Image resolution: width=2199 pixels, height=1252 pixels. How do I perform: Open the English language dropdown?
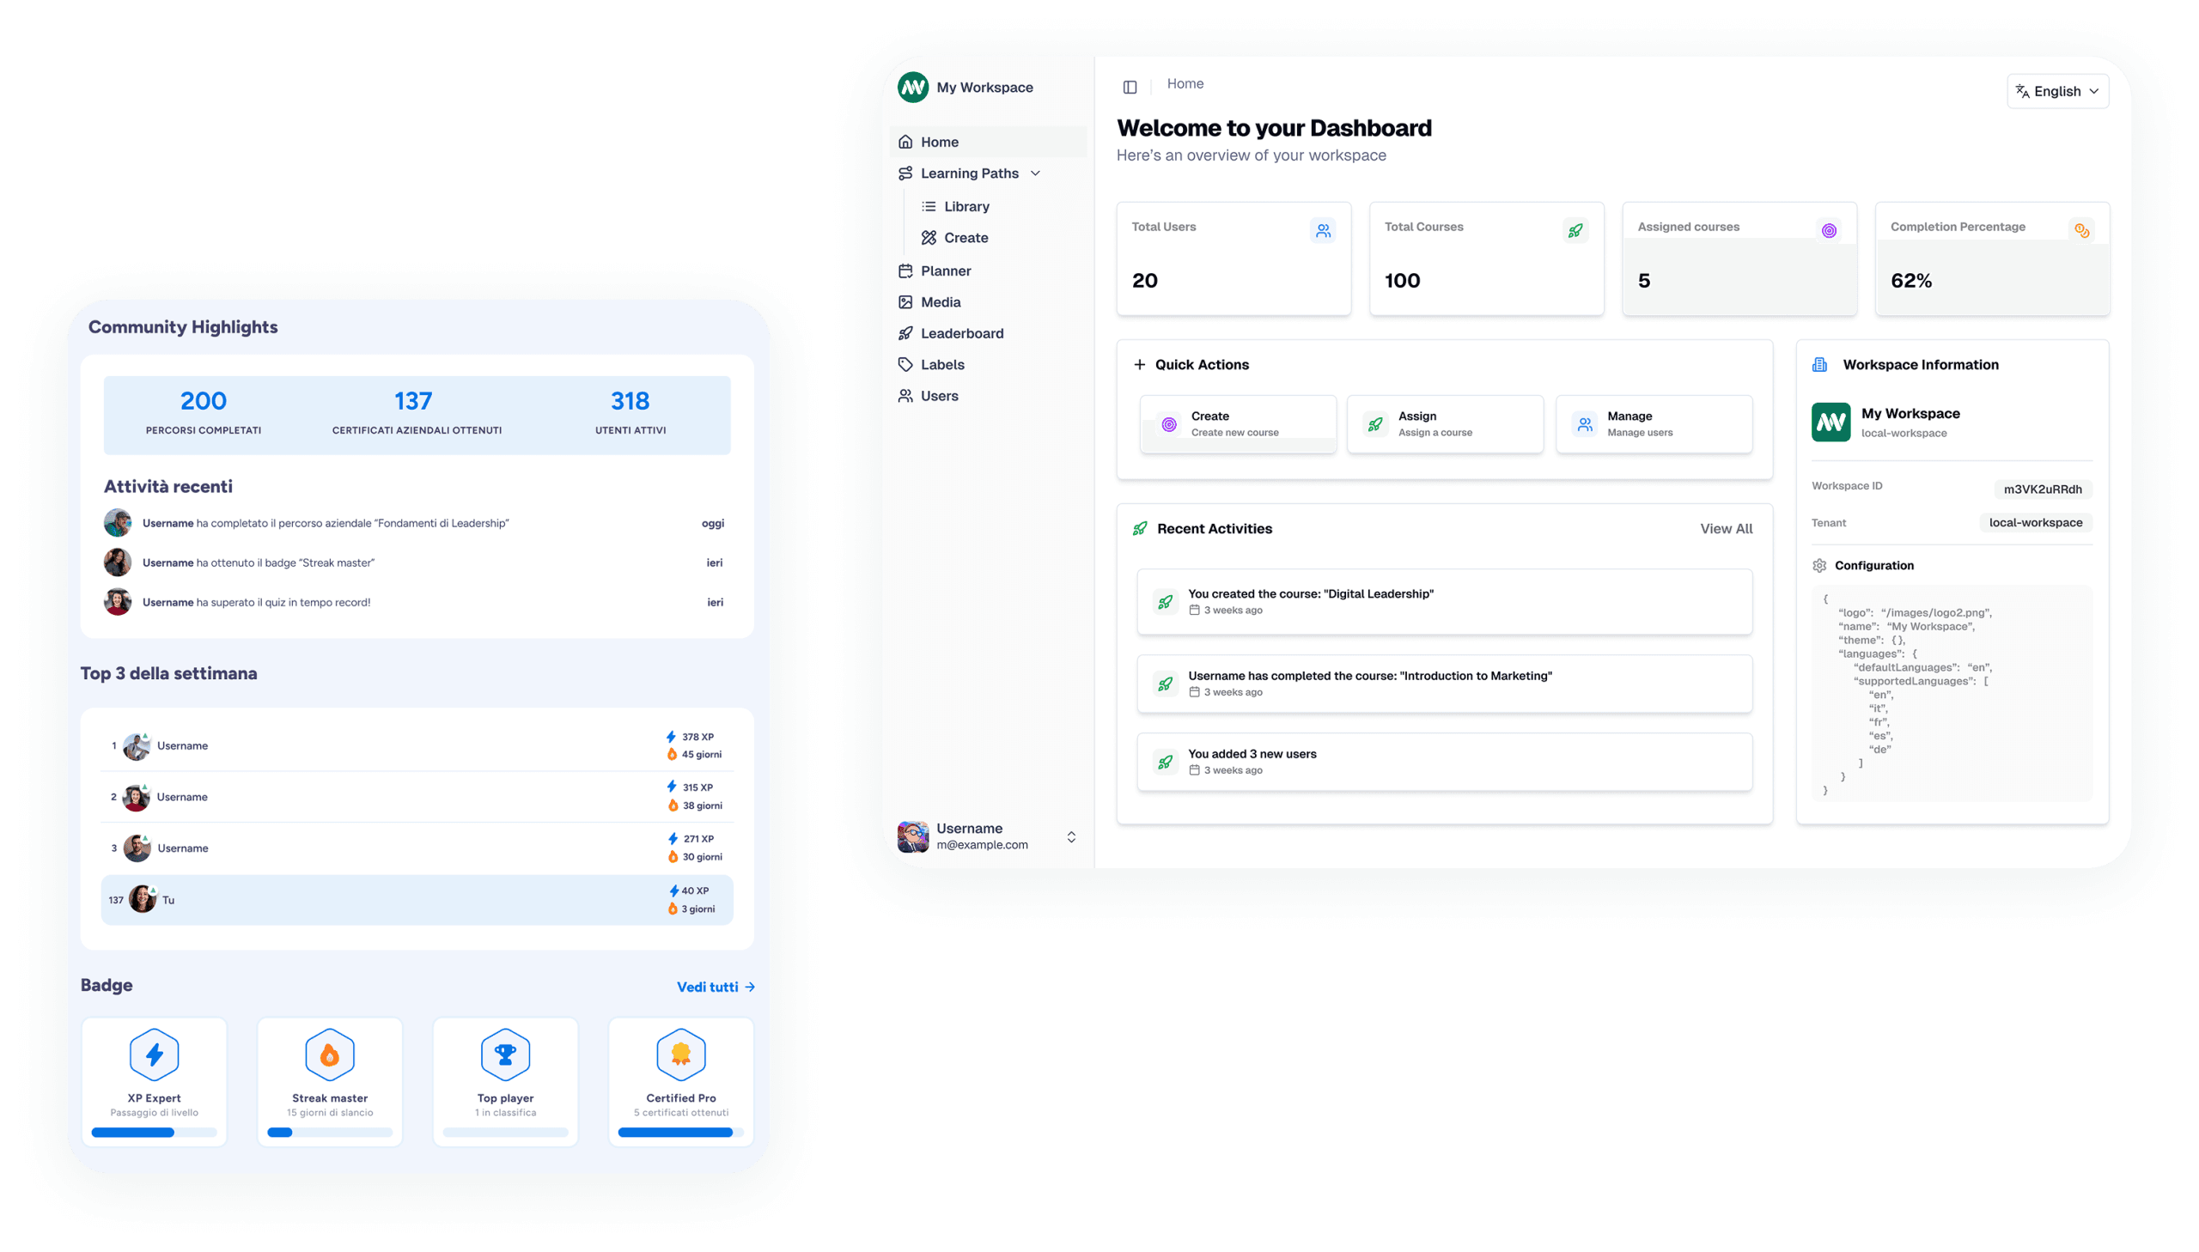[x=2057, y=90]
